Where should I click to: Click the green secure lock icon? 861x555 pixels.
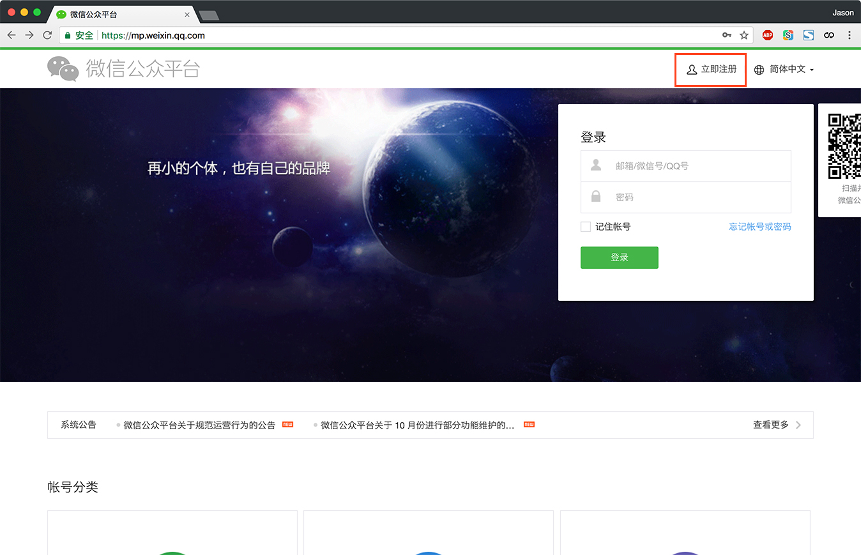click(x=68, y=35)
